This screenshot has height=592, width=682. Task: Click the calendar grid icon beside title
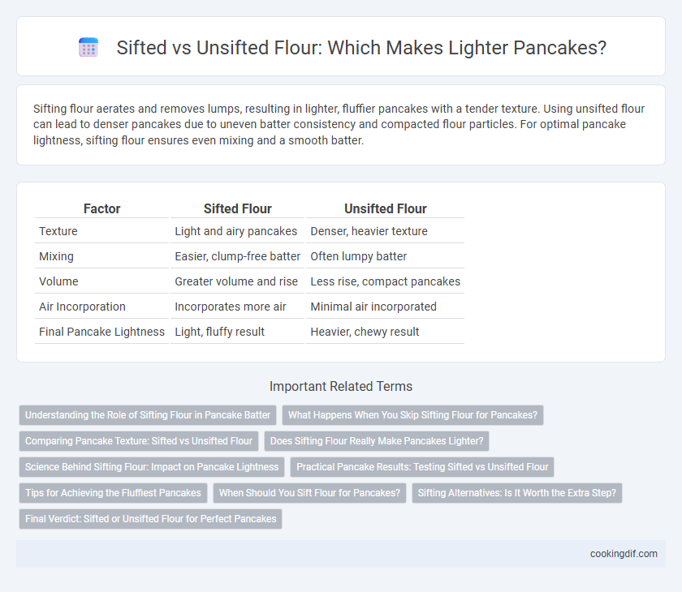(x=88, y=47)
